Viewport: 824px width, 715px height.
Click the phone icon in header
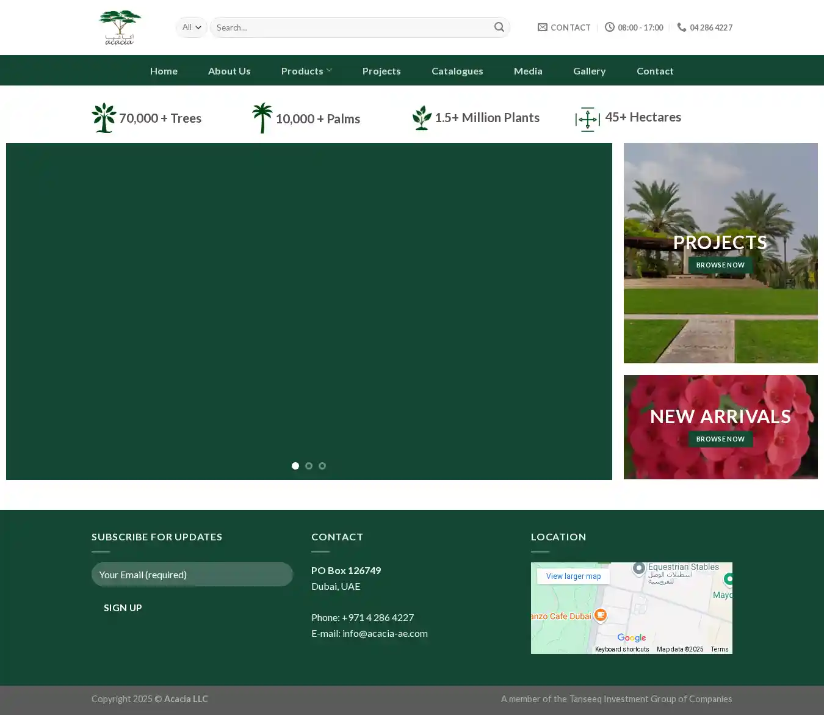coord(681,27)
